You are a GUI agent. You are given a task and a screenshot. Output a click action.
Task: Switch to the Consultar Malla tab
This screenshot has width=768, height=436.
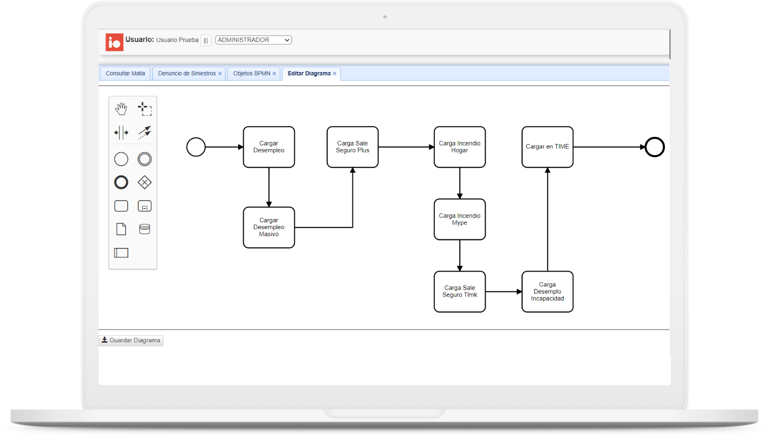[x=125, y=74]
